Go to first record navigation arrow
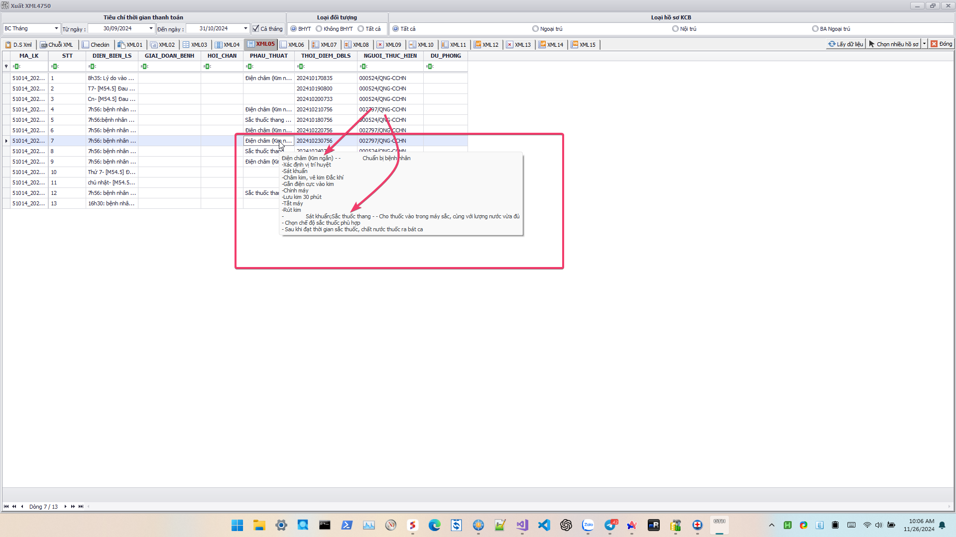 (x=6, y=506)
